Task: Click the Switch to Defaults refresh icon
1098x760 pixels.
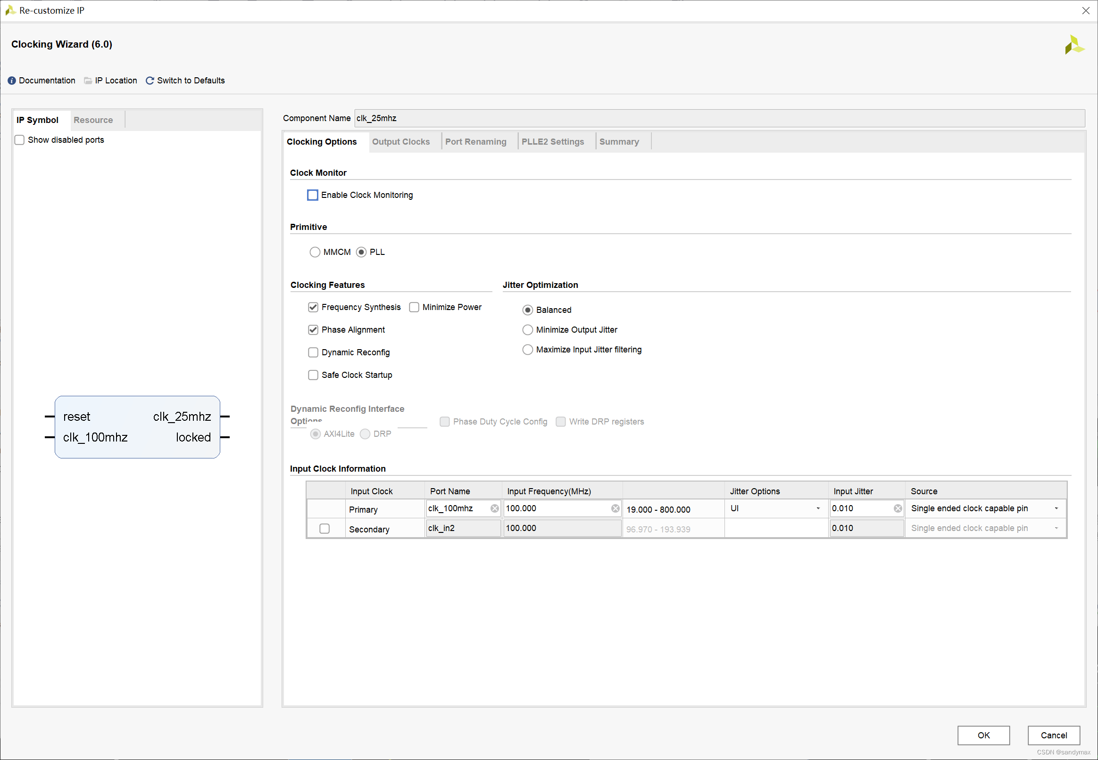Action: point(150,81)
